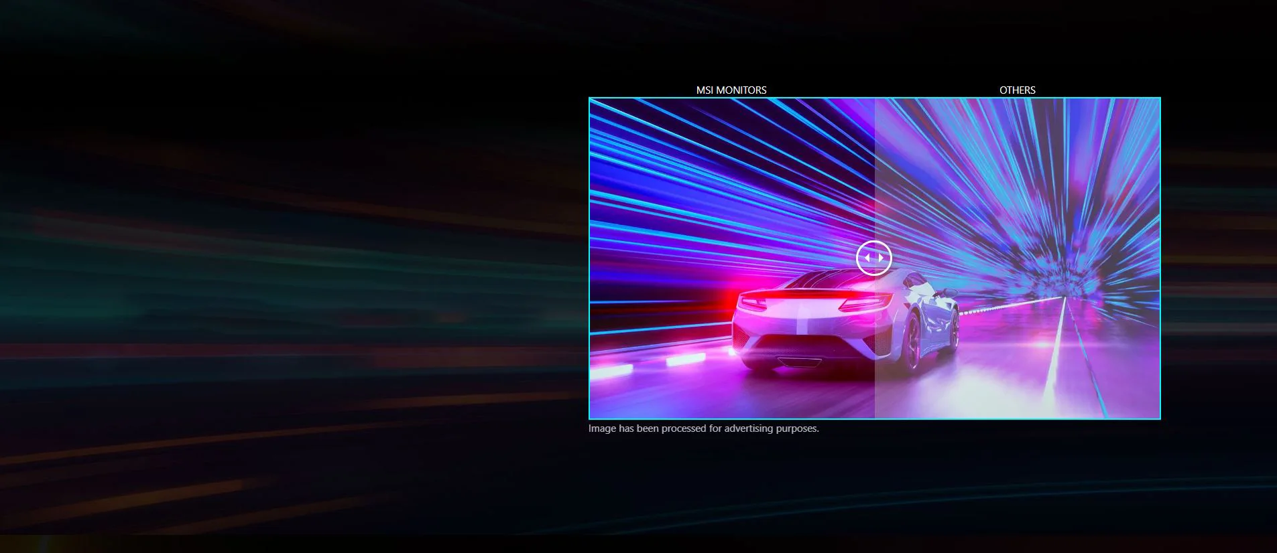Click the circular comparison slider handle
Image resolution: width=1277 pixels, height=553 pixels.
(874, 258)
